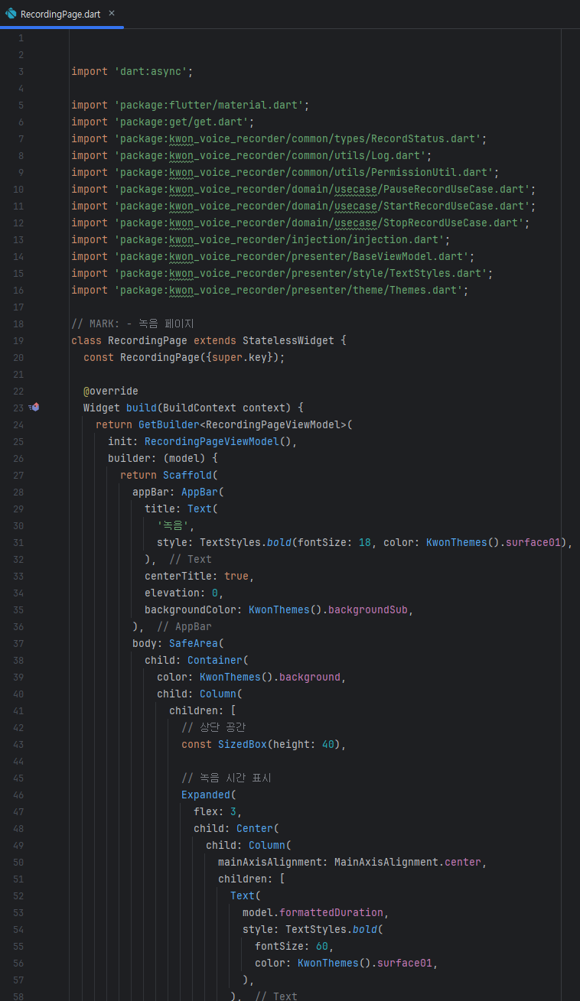Click 'flex: 3' line
The width and height of the screenshot is (580, 1001).
[218, 811]
